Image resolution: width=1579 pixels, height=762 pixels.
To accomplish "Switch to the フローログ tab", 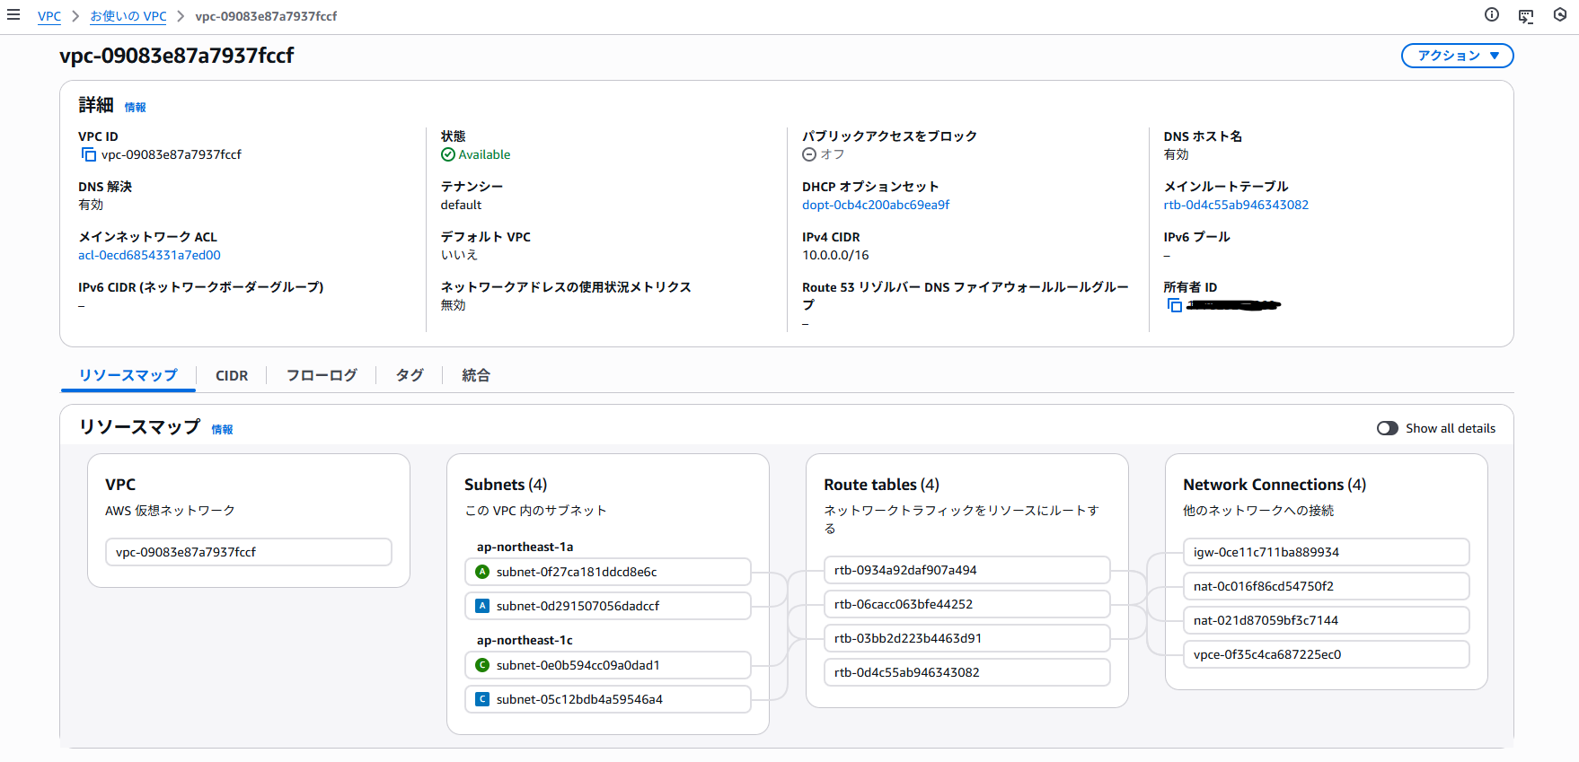I will click(x=322, y=375).
